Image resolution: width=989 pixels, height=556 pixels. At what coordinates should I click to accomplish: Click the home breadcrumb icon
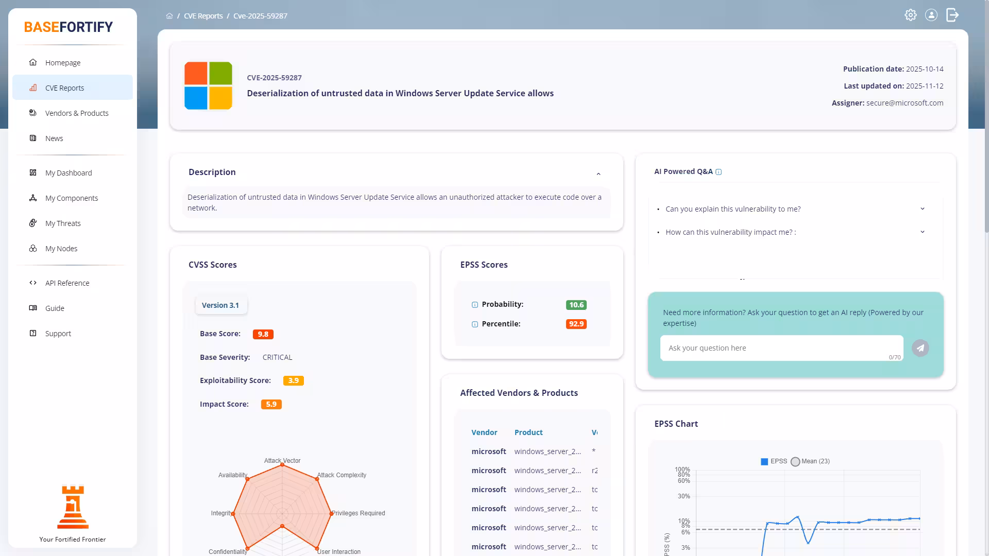pyautogui.click(x=169, y=15)
